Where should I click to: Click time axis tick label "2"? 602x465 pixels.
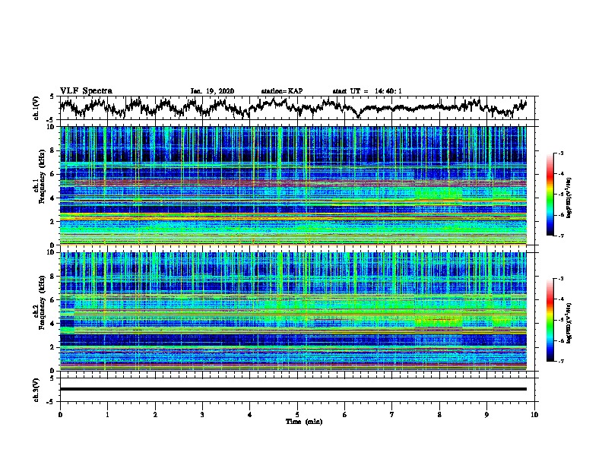point(155,415)
